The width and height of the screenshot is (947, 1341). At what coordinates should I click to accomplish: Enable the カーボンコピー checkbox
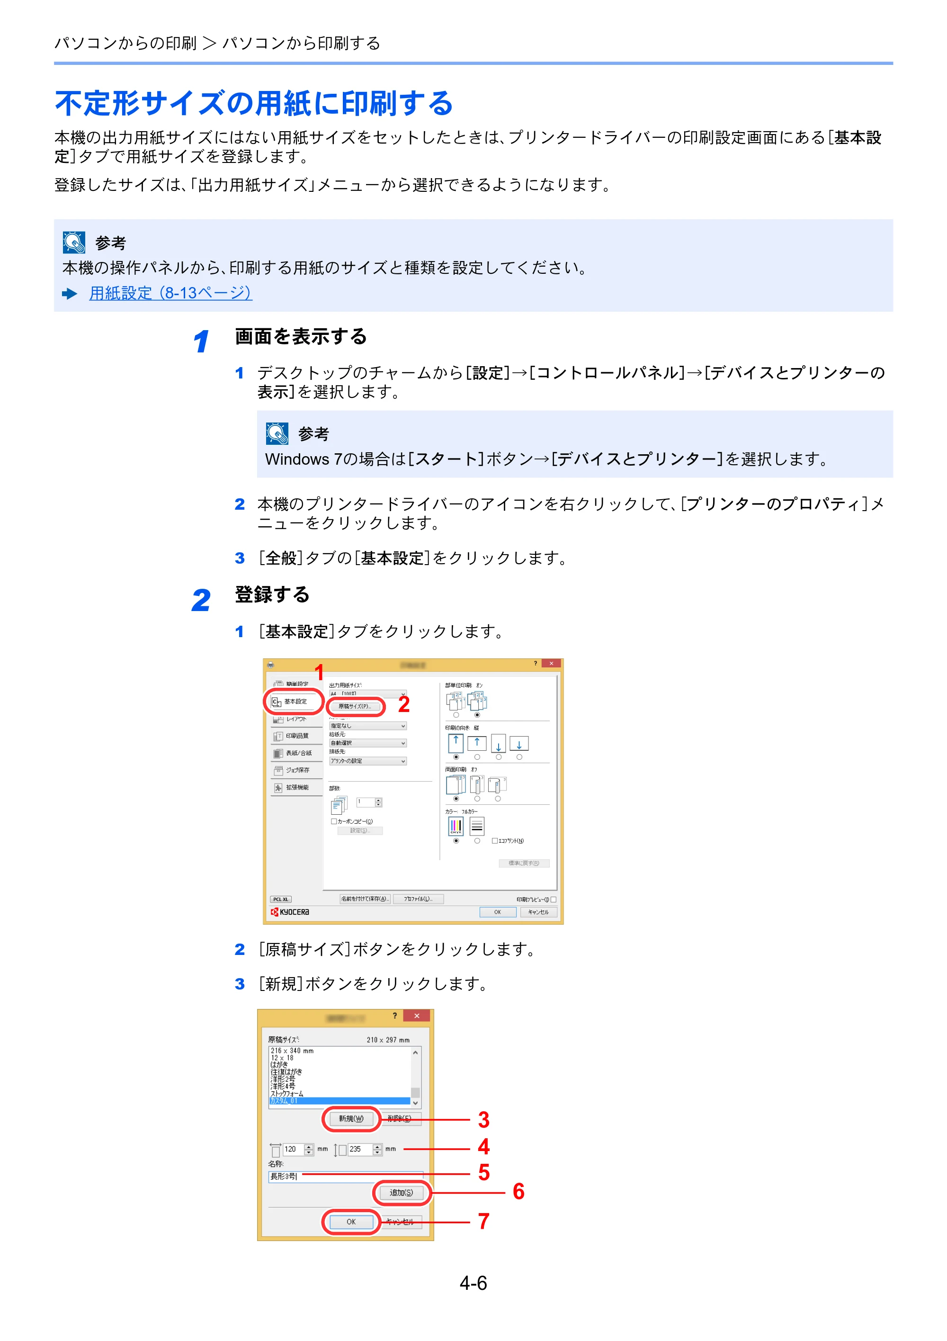(x=334, y=821)
